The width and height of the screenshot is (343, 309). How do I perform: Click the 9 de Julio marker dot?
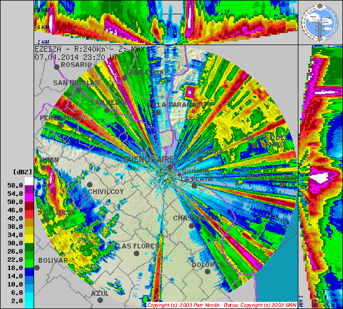point(46,219)
